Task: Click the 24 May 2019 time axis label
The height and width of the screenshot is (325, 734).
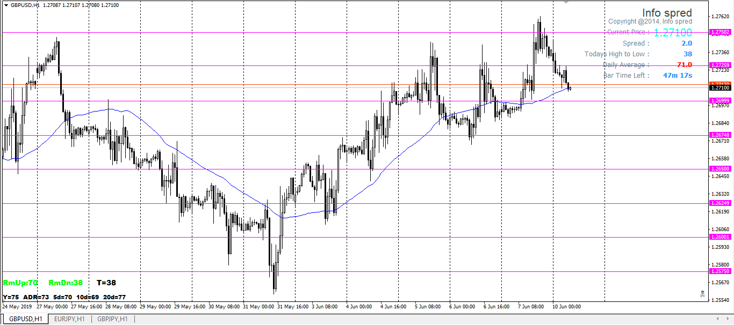Action: (x=17, y=307)
